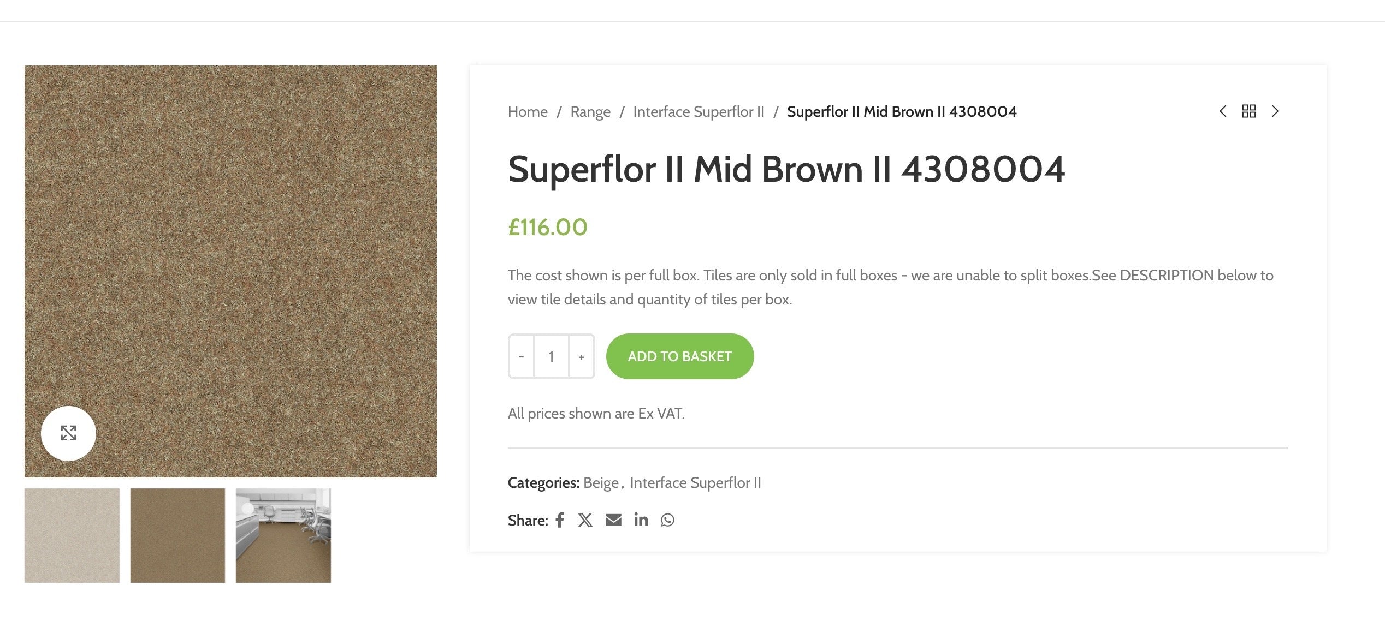
Task: Open the Beige category link
Action: point(601,482)
